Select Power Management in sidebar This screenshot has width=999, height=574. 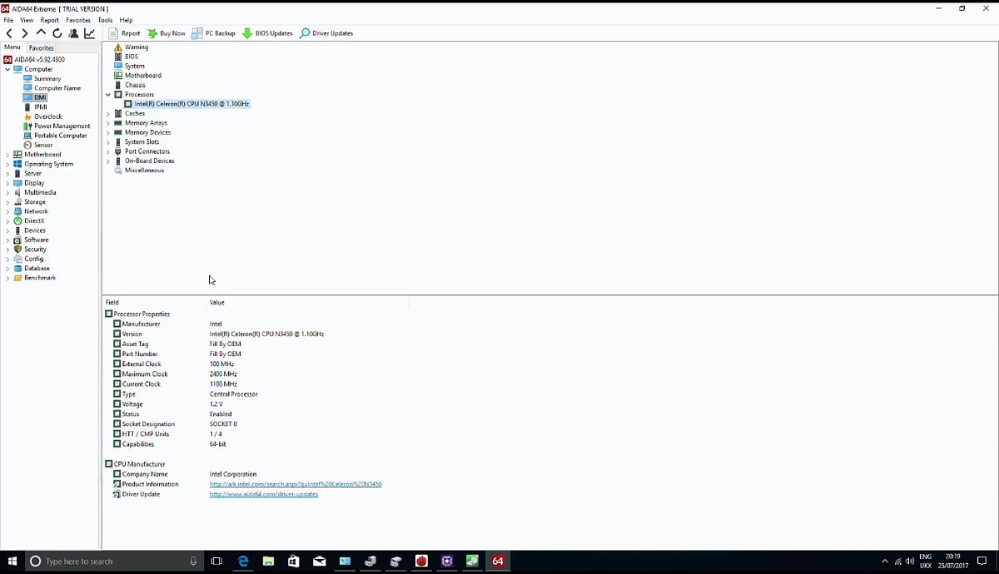click(62, 126)
